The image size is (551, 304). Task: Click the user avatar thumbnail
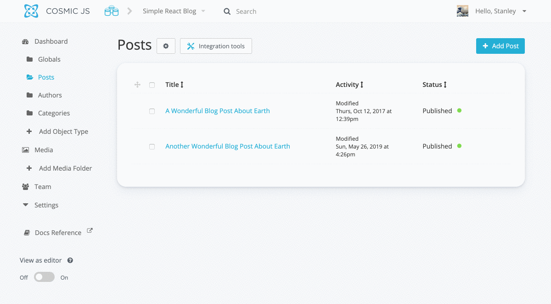point(462,11)
